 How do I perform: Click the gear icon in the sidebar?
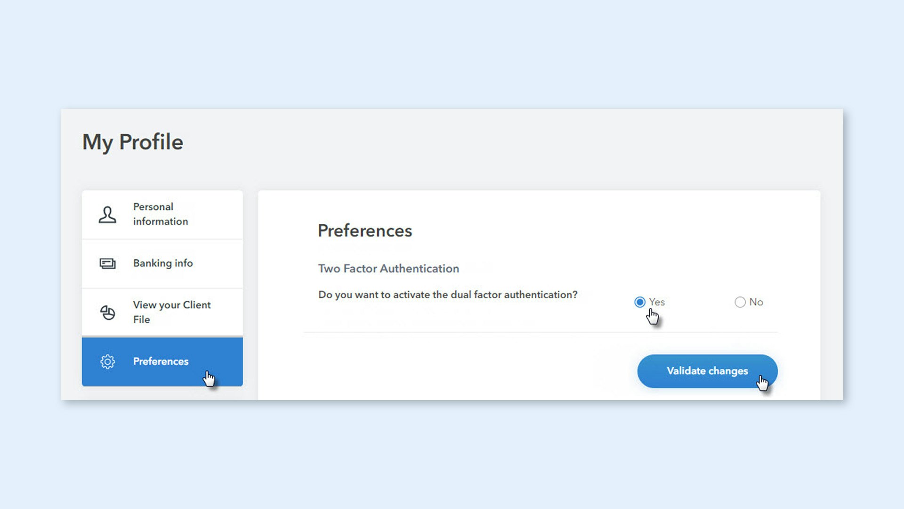tap(107, 361)
